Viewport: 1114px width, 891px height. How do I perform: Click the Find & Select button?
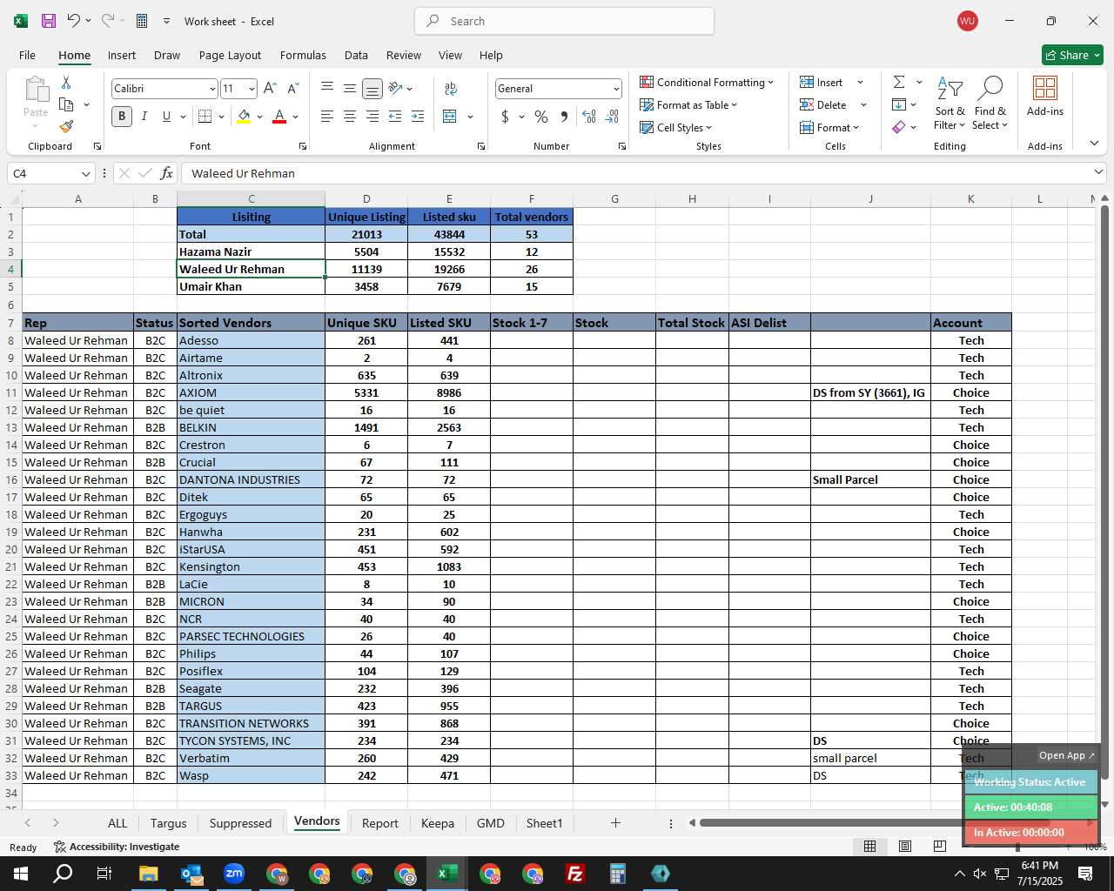tap(990, 104)
